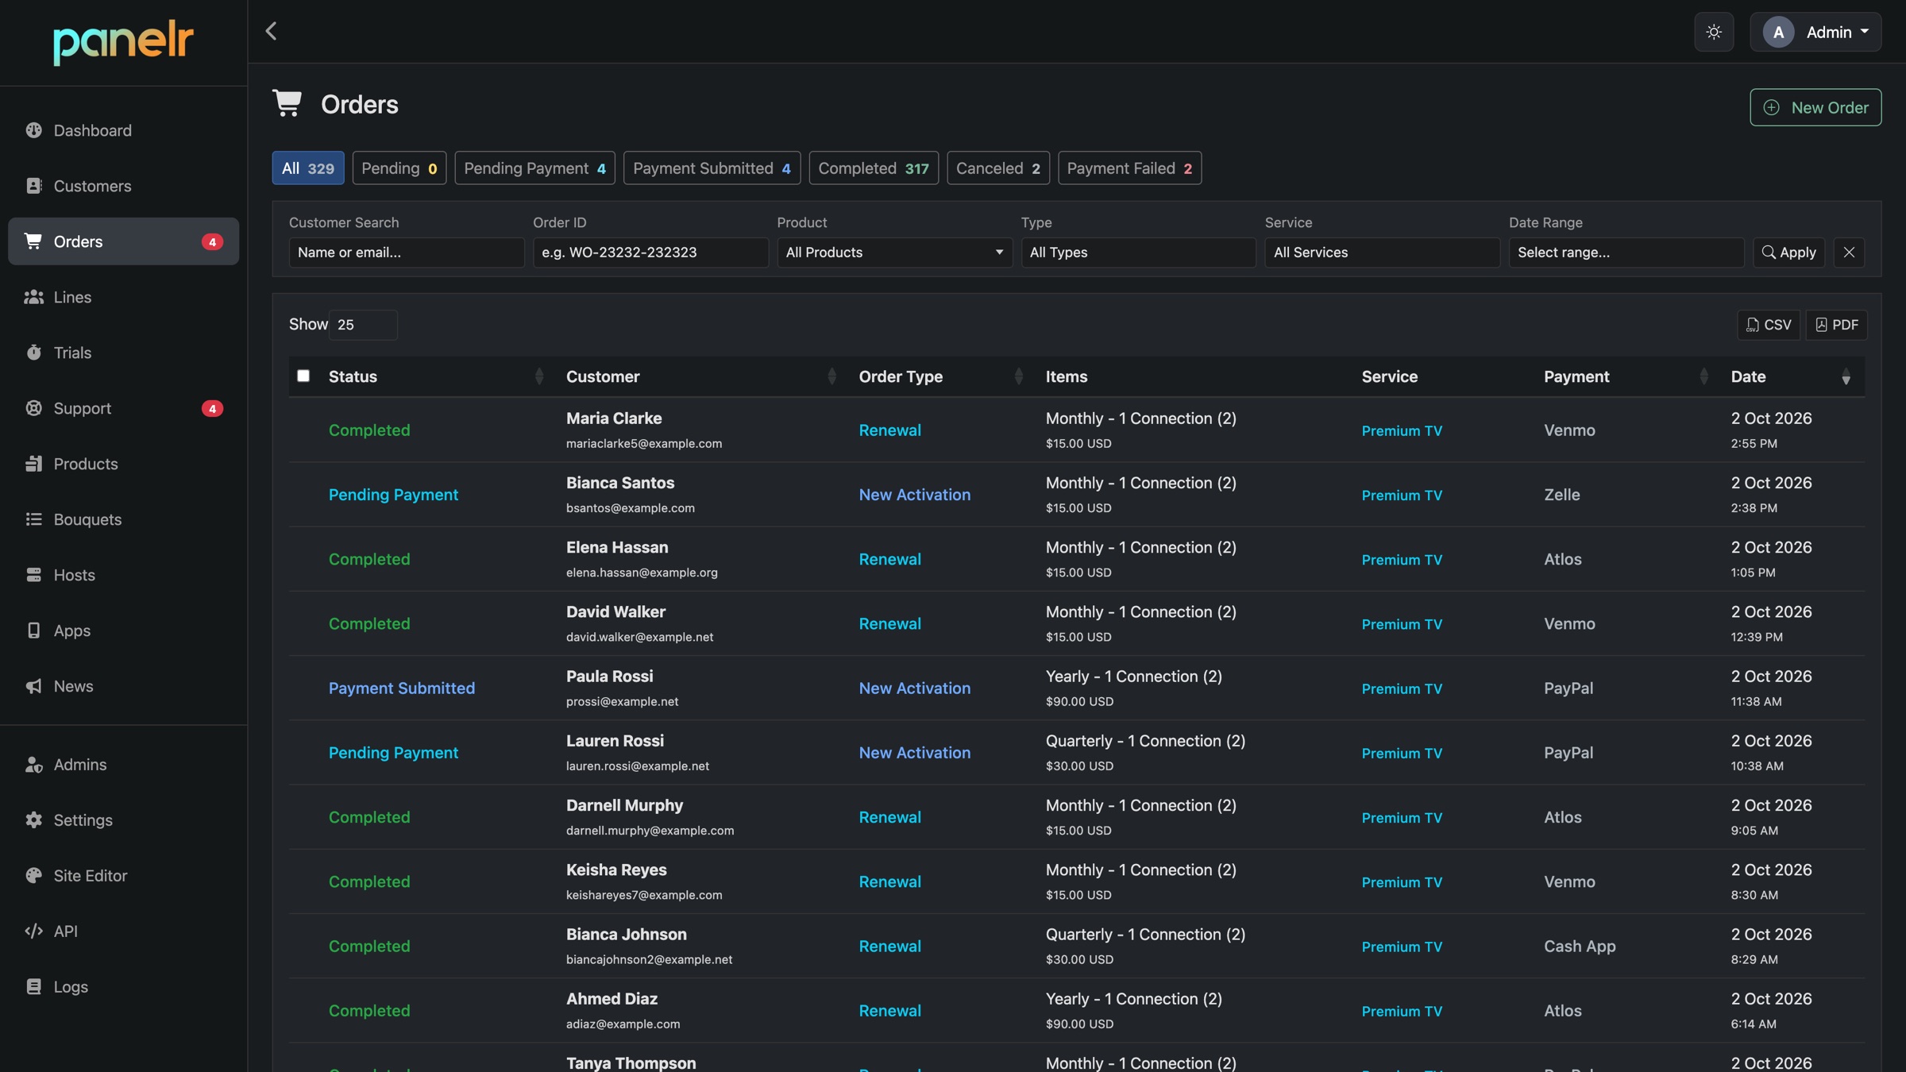The image size is (1906, 1072).
Task: Open Support via the lifebuoy icon
Action: pyautogui.click(x=33, y=408)
